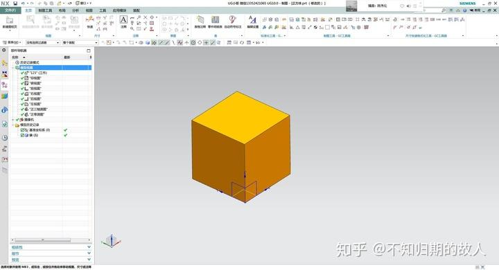Open the 布局 ribbon tab

click(62, 10)
